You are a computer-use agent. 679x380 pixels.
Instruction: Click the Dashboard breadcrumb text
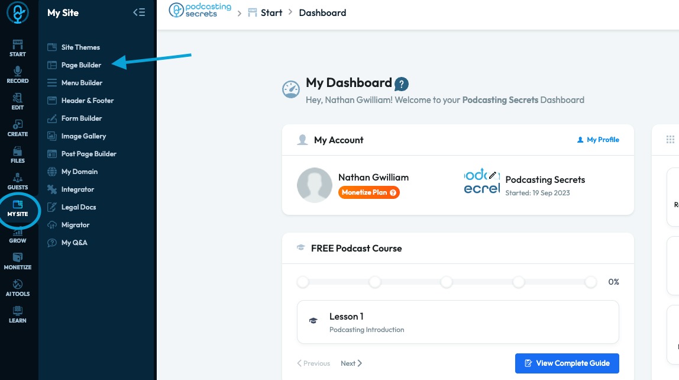click(x=322, y=12)
